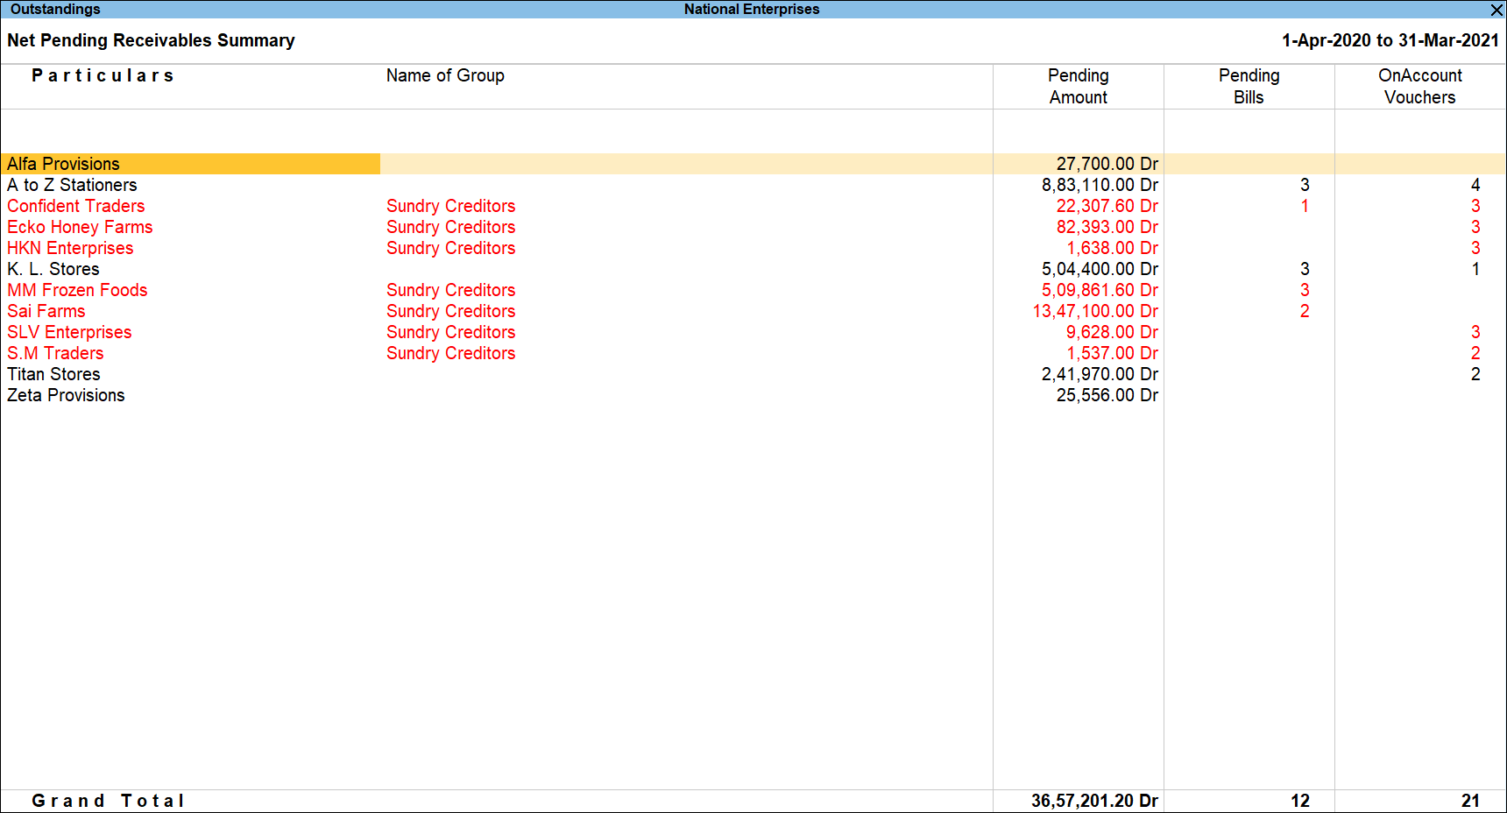This screenshot has height=813, width=1507.
Task: Select the Titan Stores entry
Action: (x=53, y=374)
